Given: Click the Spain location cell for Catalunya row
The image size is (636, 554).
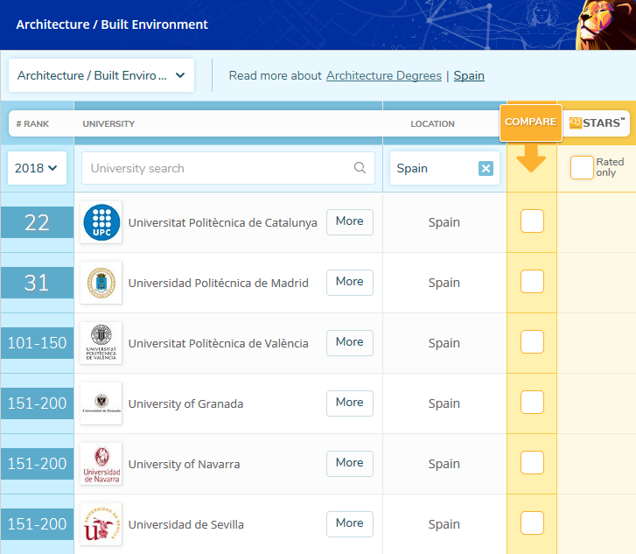Looking at the screenshot, I should click(x=444, y=222).
